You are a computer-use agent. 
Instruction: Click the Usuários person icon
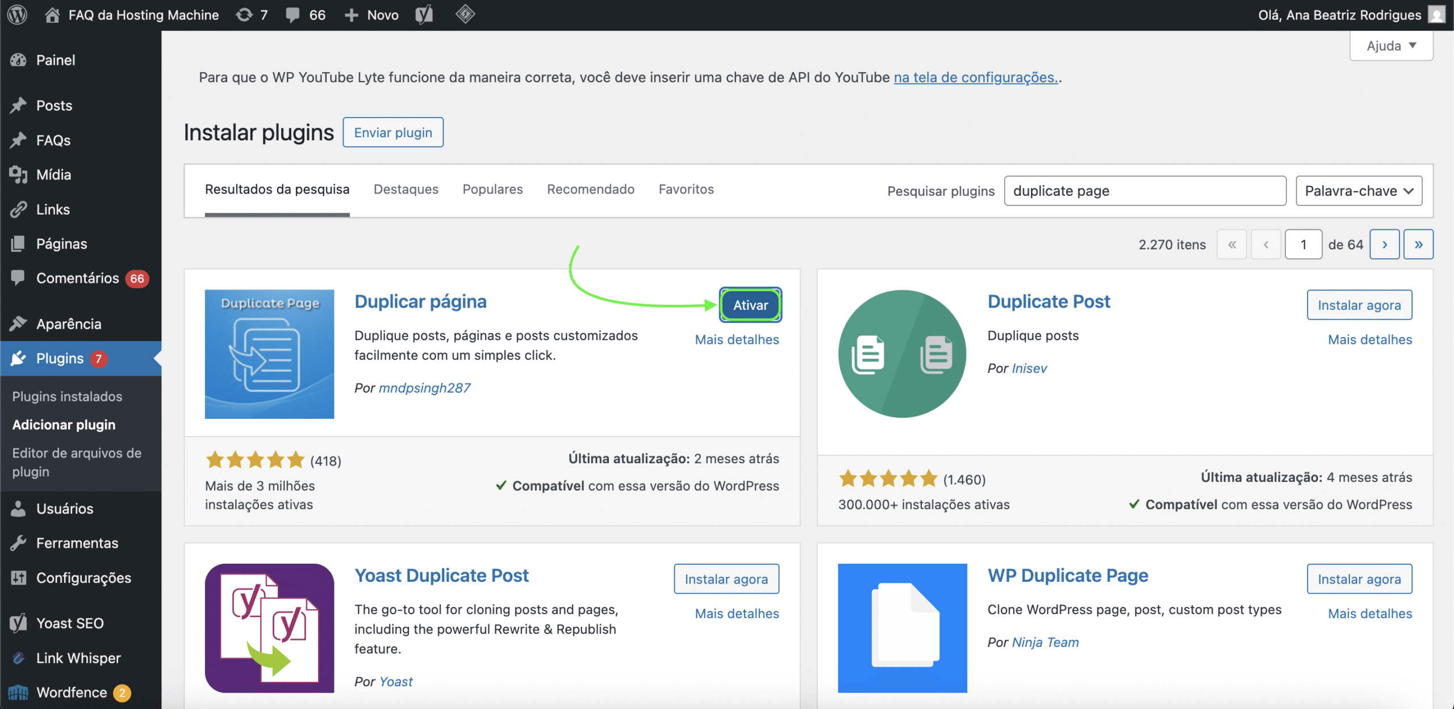coord(18,509)
